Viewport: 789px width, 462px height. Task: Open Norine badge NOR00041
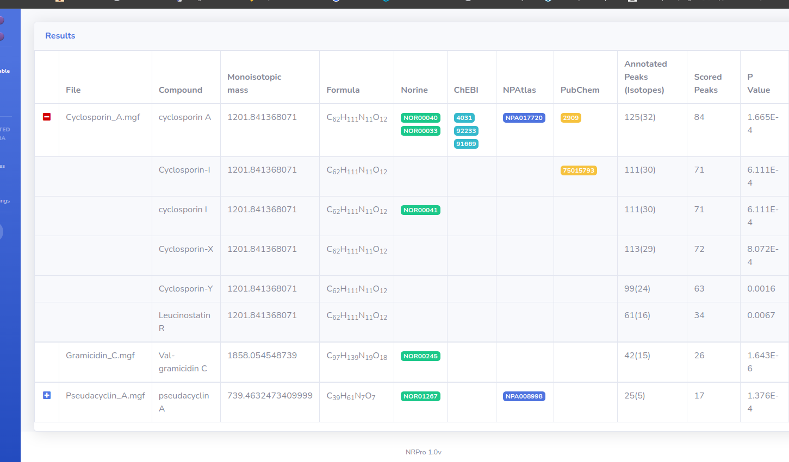(x=420, y=210)
